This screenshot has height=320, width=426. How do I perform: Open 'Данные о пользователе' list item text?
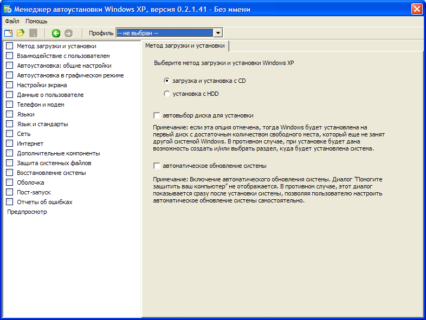tap(50, 95)
